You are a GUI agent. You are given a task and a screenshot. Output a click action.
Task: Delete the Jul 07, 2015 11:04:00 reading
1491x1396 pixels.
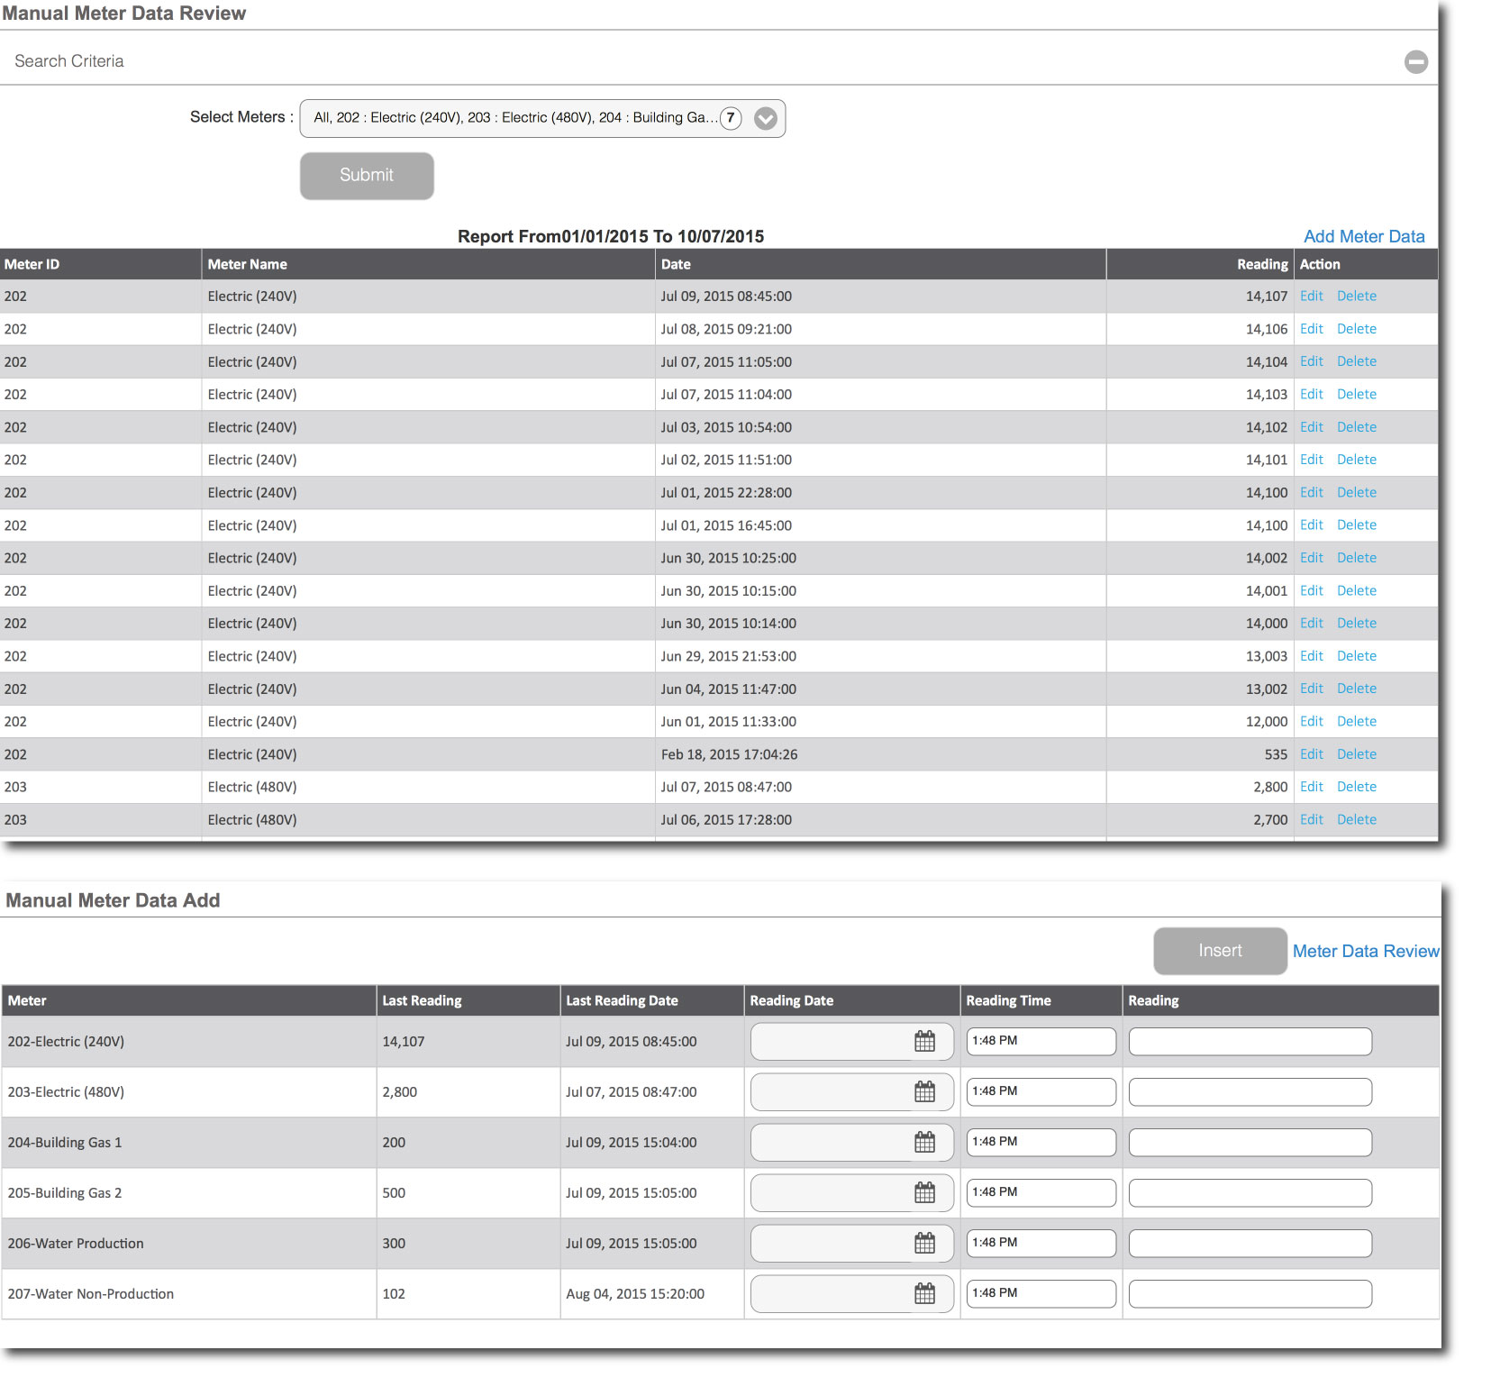coord(1356,394)
